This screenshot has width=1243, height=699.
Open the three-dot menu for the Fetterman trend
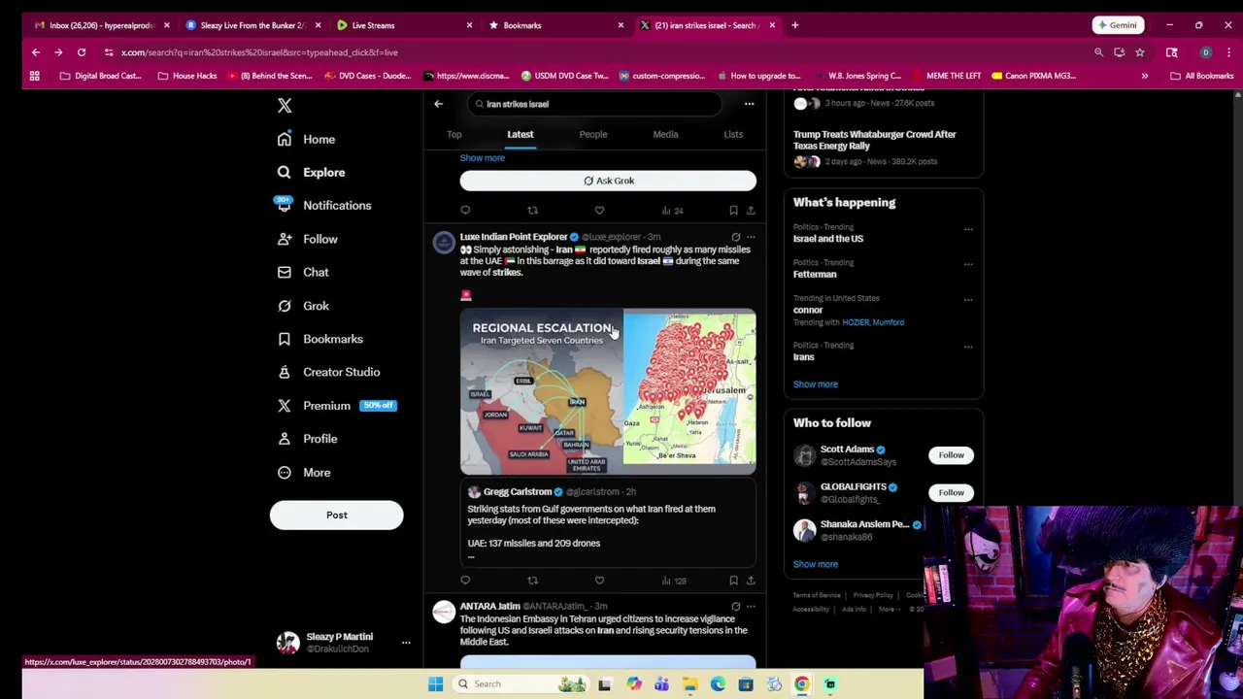968,264
